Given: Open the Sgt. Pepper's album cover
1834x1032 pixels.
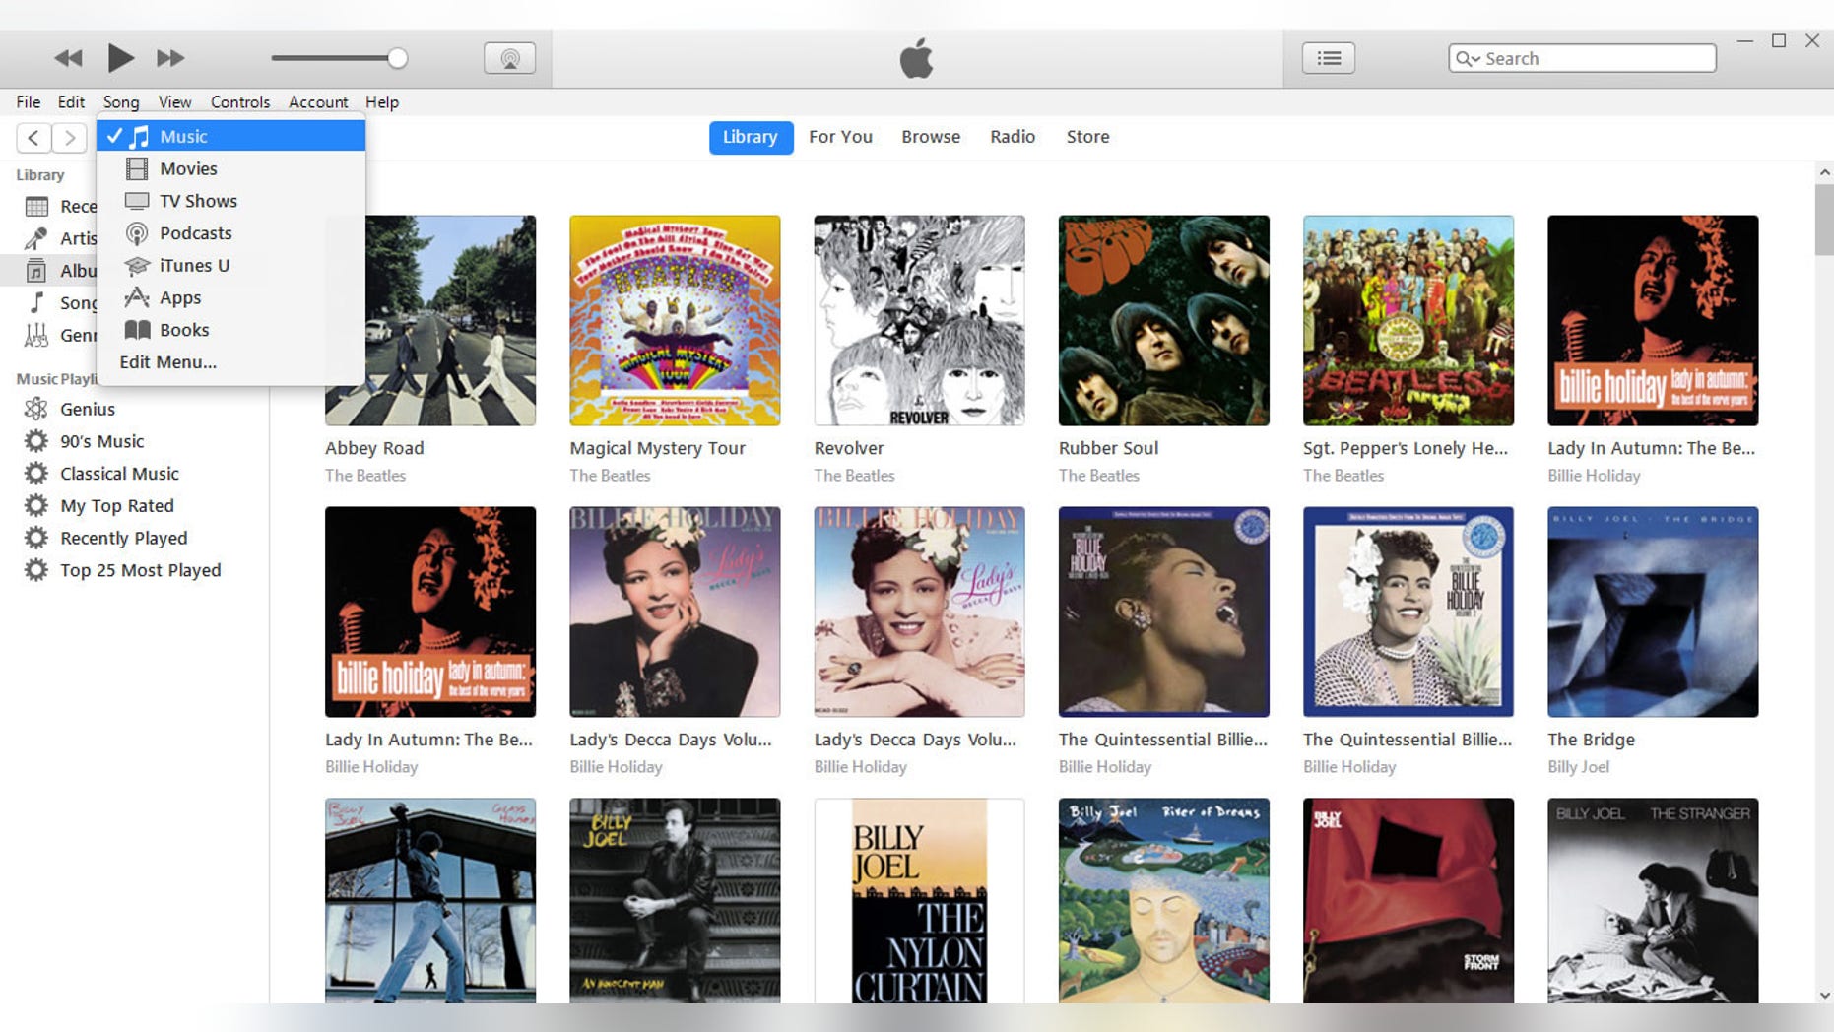Looking at the screenshot, I should click(1408, 320).
